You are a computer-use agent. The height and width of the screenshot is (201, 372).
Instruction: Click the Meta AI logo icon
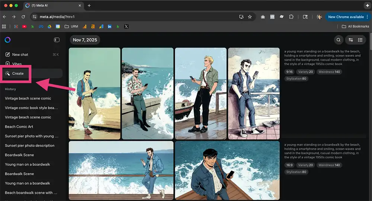[7, 40]
